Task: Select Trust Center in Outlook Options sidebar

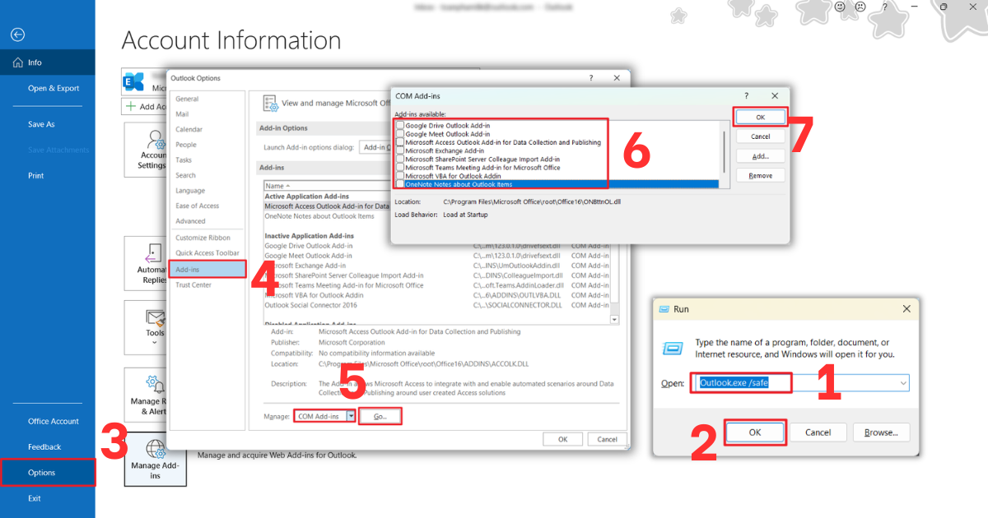Action: tap(193, 284)
